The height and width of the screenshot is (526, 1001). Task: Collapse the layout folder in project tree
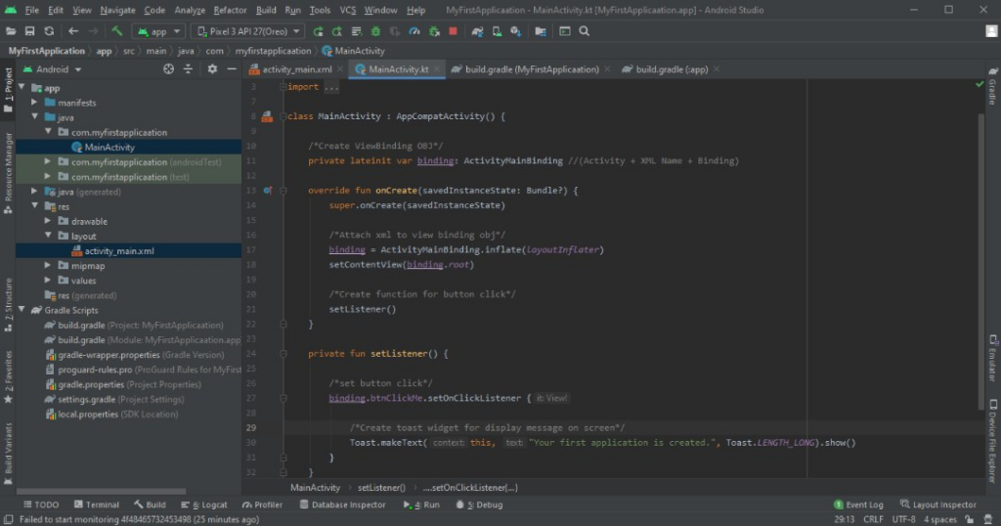click(x=49, y=236)
